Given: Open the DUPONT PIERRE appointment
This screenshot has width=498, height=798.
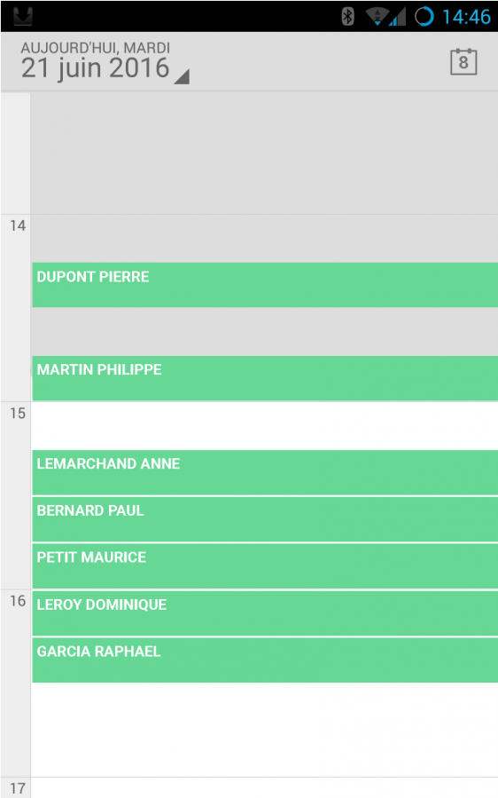Looking at the screenshot, I should pyautogui.click(x=265, y=285).
